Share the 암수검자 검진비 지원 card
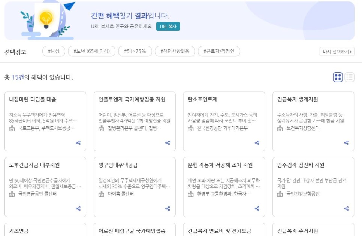The height and width of the screenshot is (236, 362). [346, 209]
